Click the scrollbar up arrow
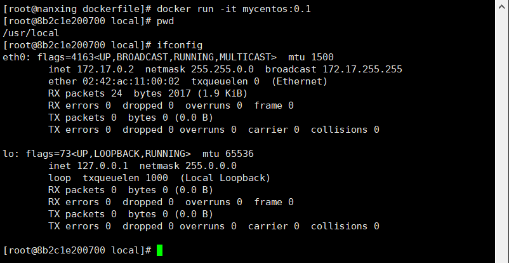 pos(502,6)
